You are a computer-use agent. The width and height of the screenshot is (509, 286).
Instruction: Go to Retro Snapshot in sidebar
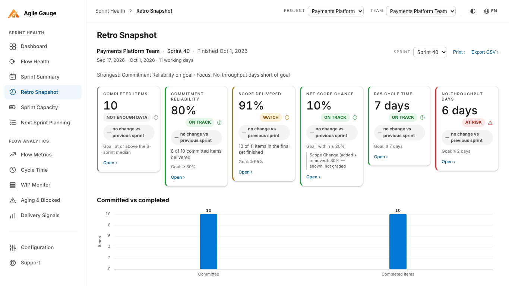pos(43,92)
